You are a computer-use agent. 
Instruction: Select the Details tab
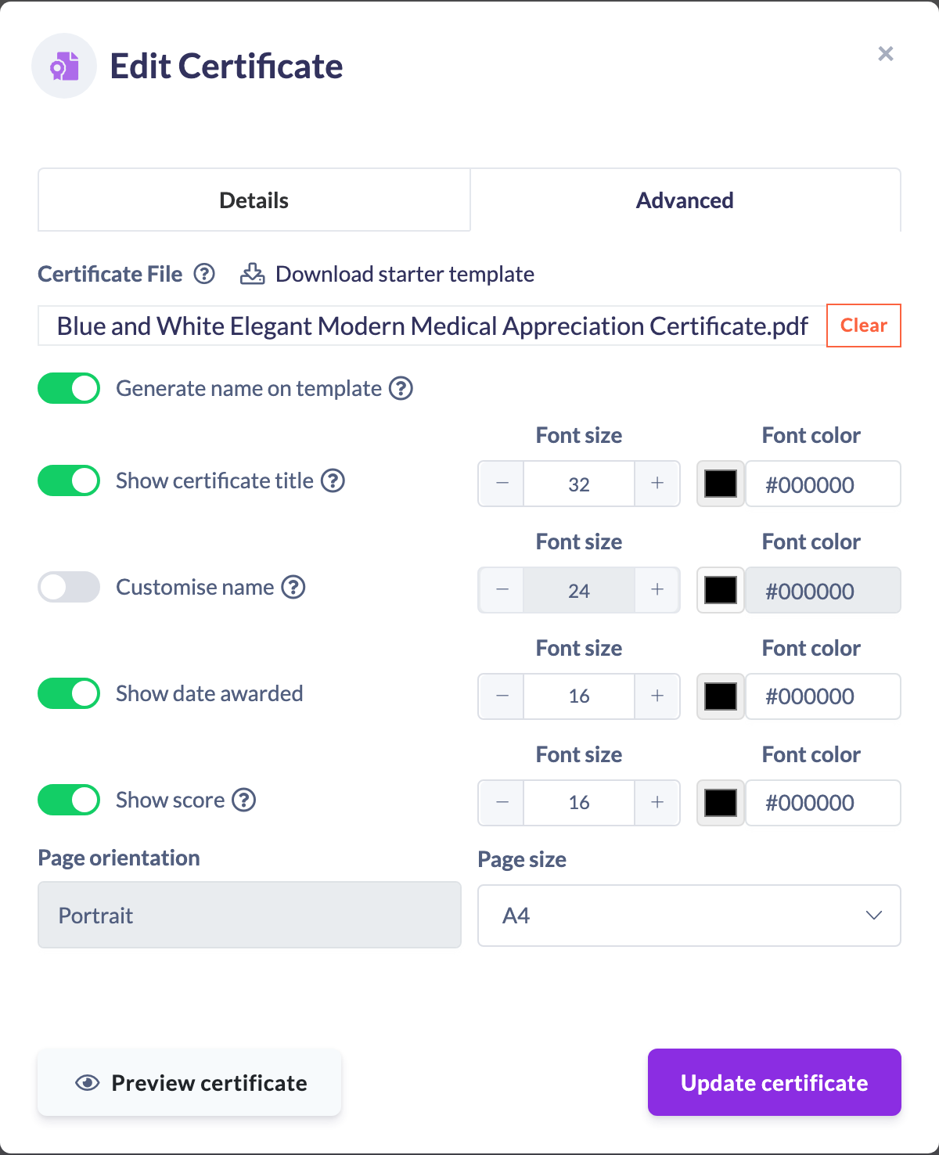tap(254, 200)
